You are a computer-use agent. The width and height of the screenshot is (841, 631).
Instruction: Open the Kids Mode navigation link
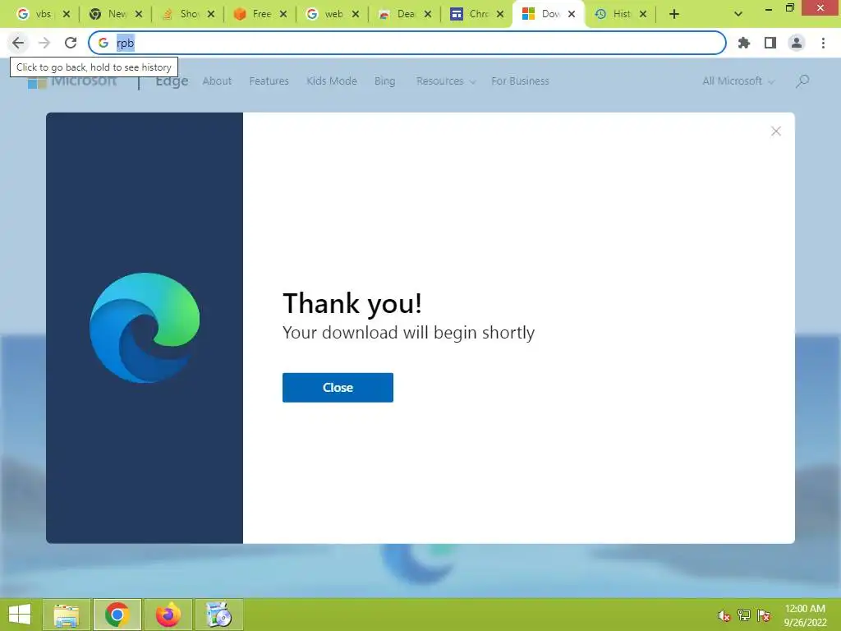pyautogui.click(x=332, y=81)
